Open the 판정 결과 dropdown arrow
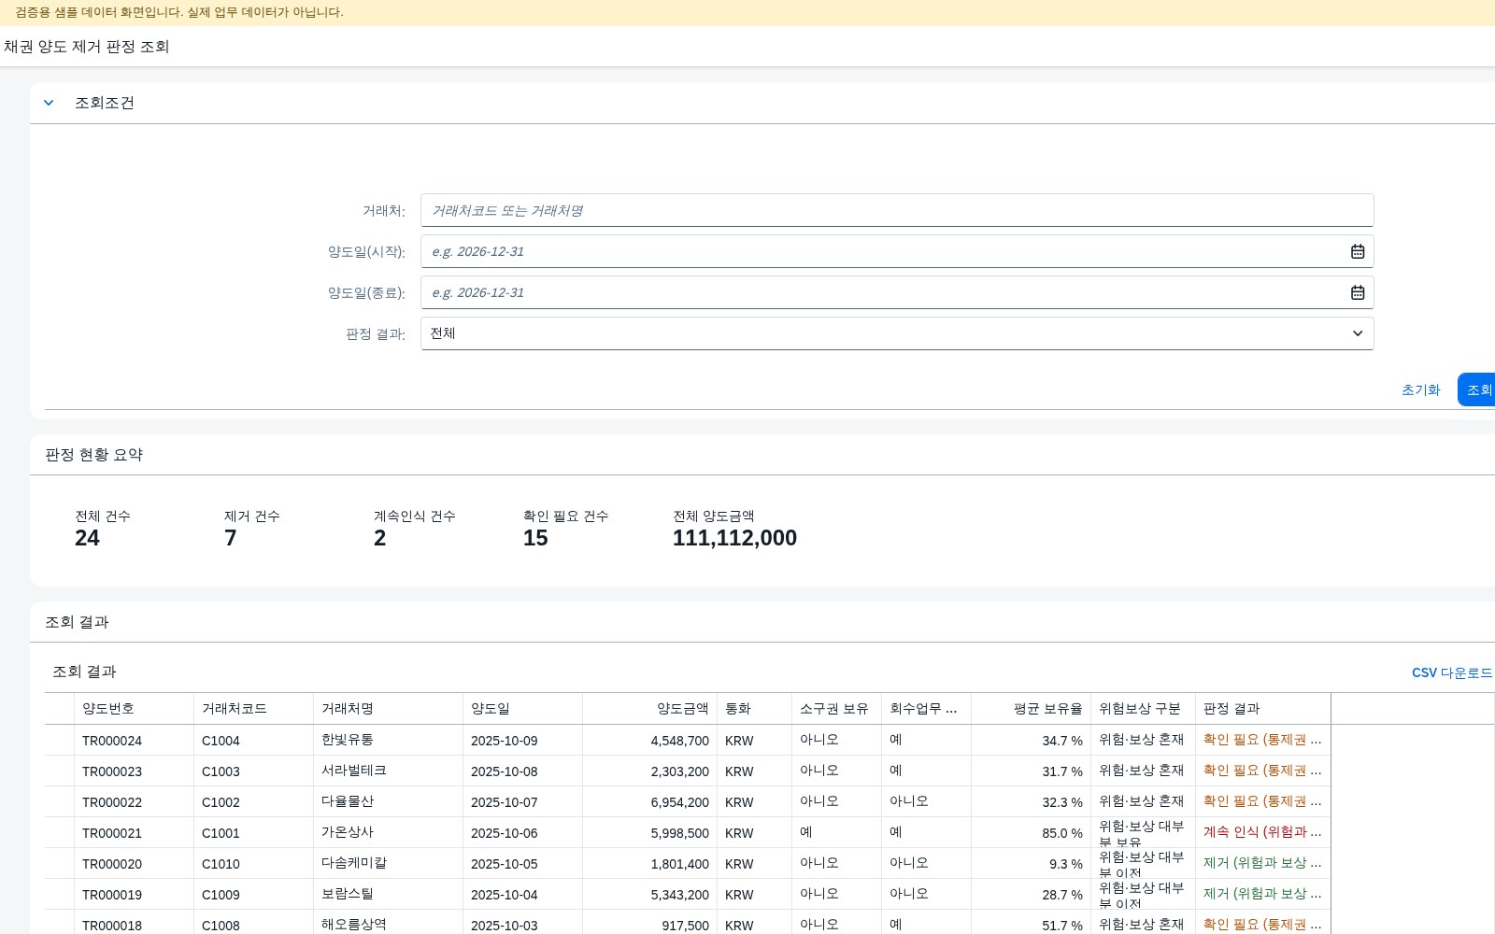 click(x=1358, y=333)
